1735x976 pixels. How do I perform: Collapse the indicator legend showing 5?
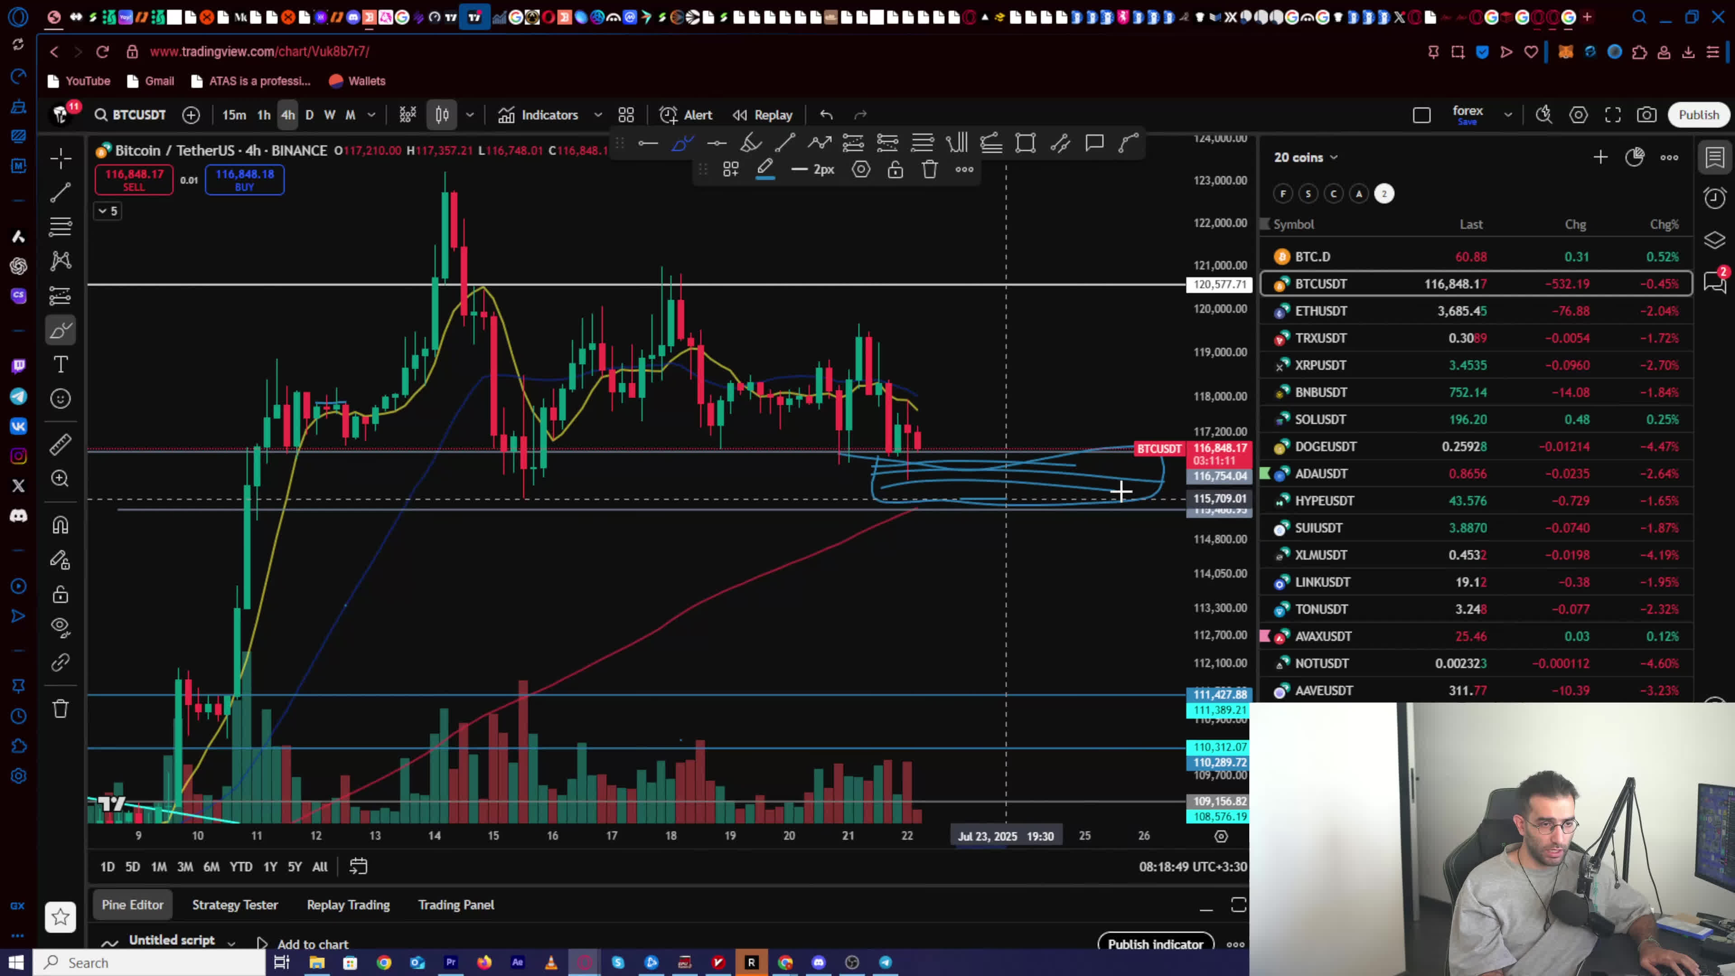click(x=108, y=211)
